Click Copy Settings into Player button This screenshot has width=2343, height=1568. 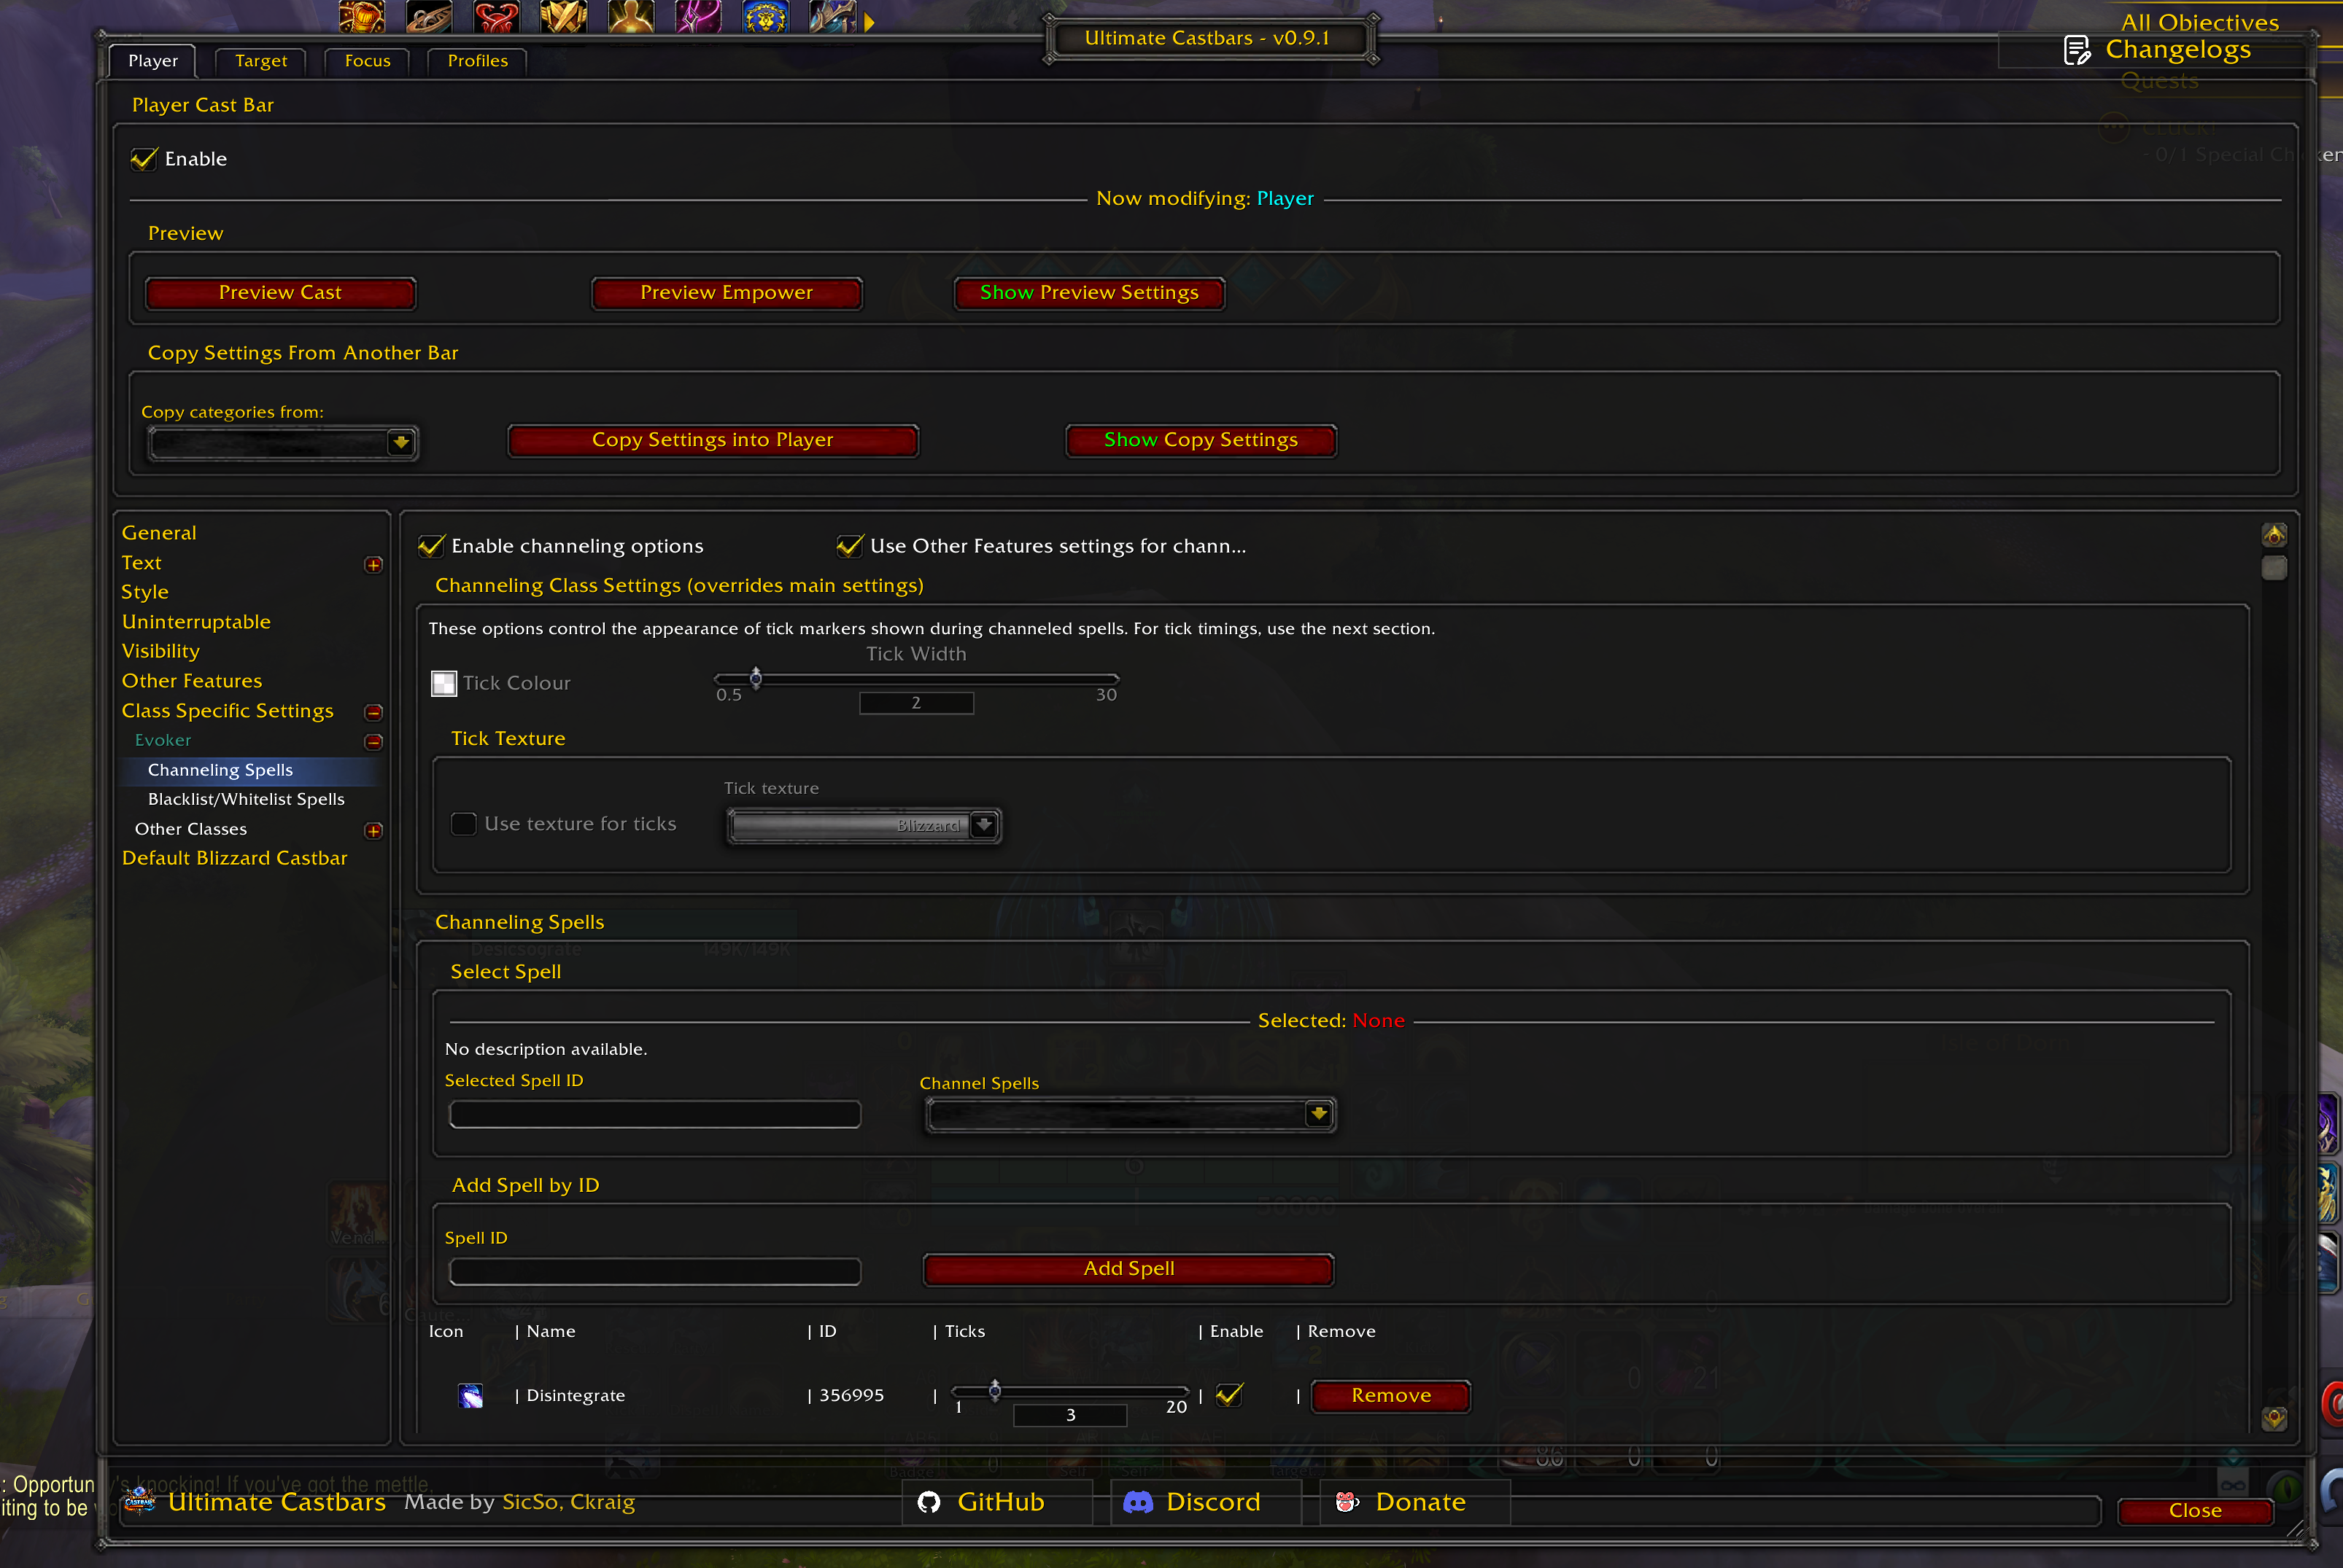click(x=713, y=440)
